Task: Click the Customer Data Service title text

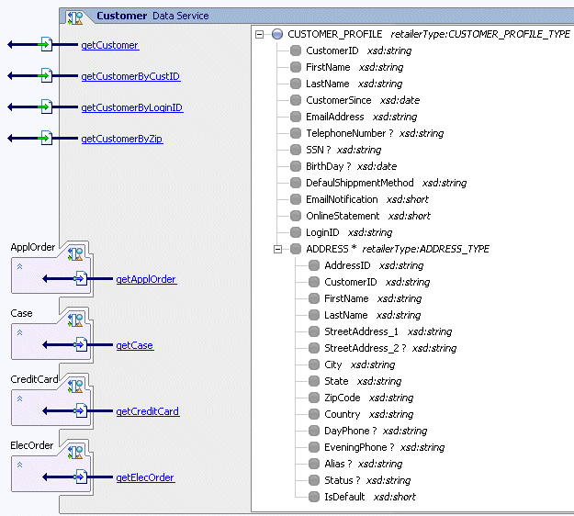Action: (152, 16)
